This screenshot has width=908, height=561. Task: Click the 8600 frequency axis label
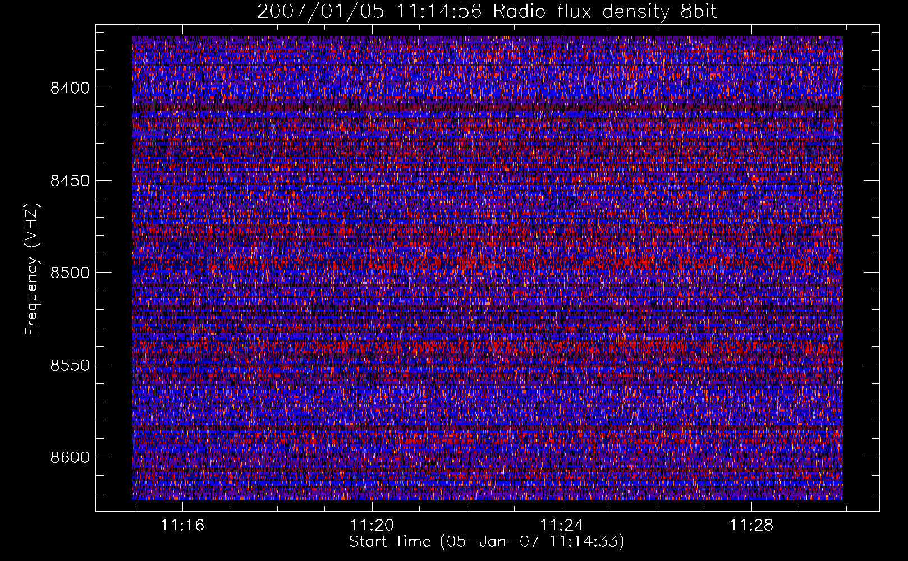click(x=70, y=457)
